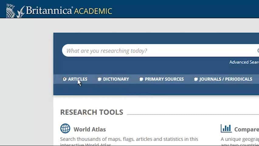Open the Compare tool heading link
This screenshot has height=146, width=259.
[247, 130]
